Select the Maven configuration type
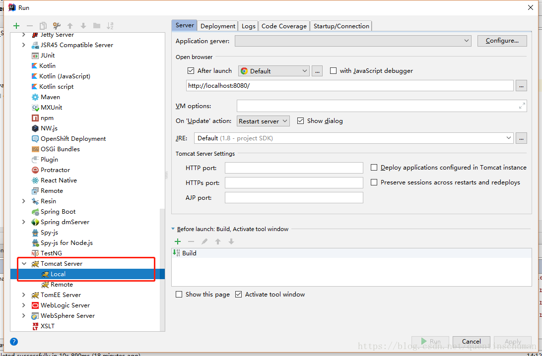Image resolution: width=542 pixels, height=356 pixels. [50, 97]
